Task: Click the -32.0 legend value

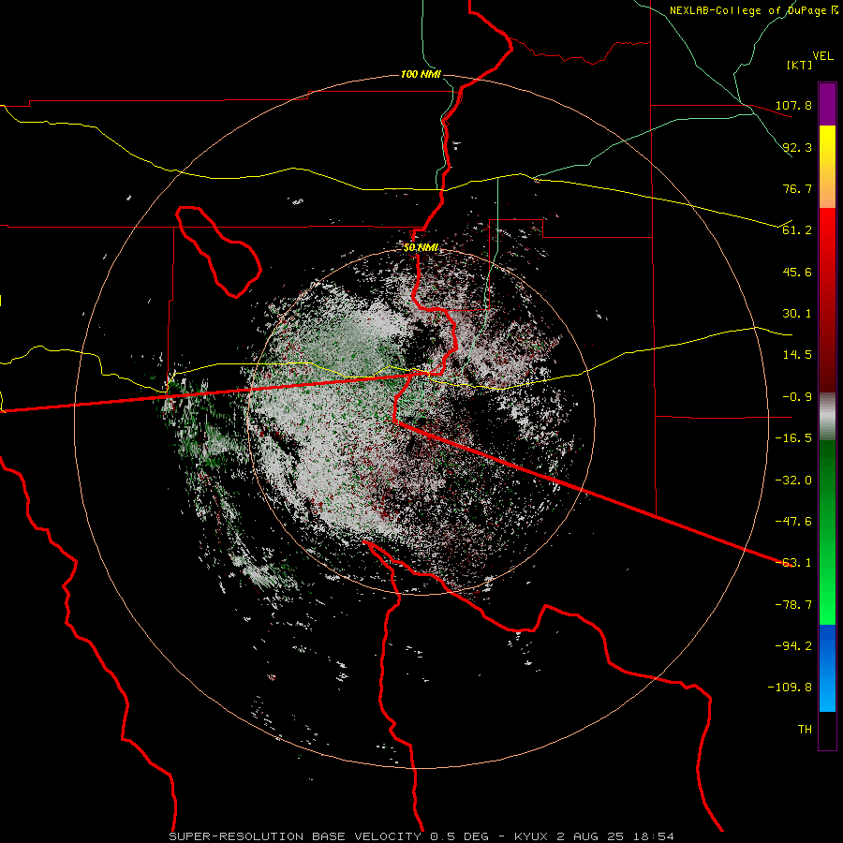Action: [x=793, y=481]
